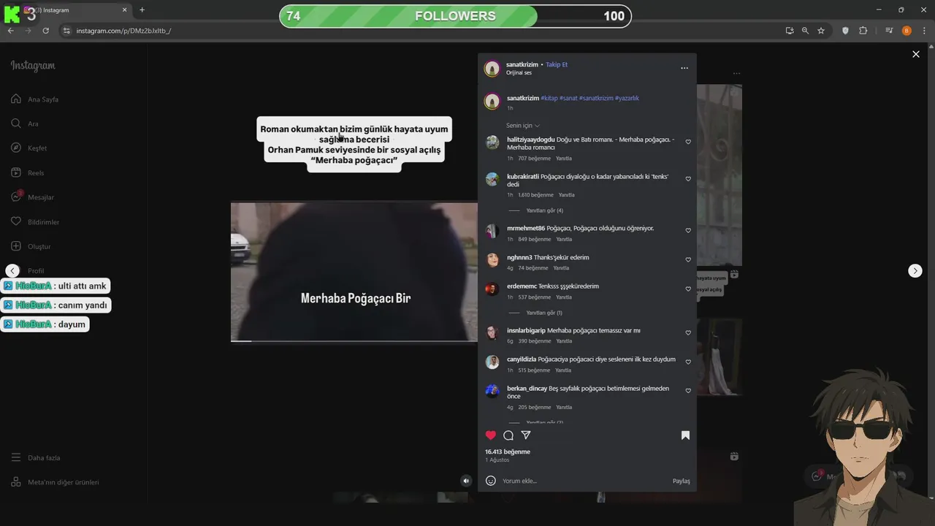
Task: Toggle saved bookmark on post
Action: (685, 435)
